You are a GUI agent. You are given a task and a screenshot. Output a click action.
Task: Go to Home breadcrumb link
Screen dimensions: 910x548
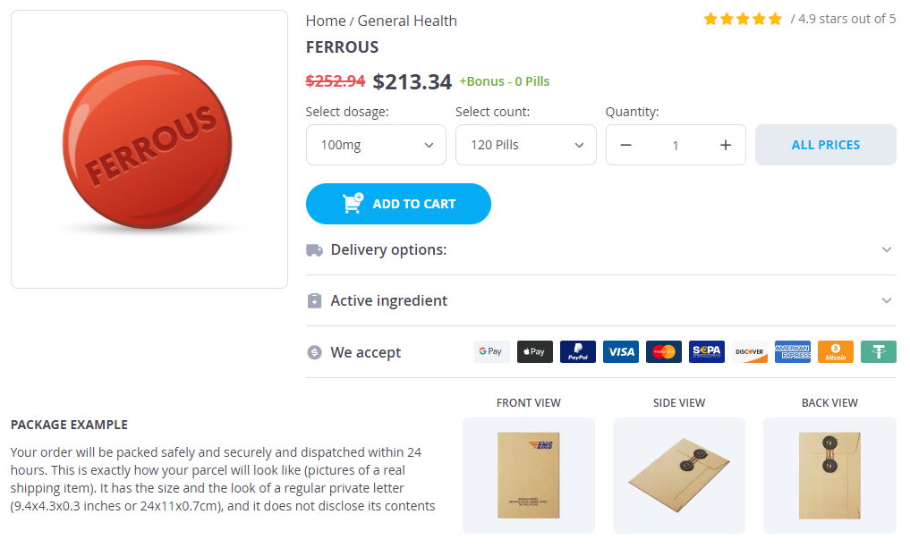326,21
